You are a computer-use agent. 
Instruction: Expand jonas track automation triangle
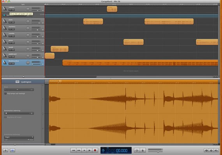coord(43,44)
